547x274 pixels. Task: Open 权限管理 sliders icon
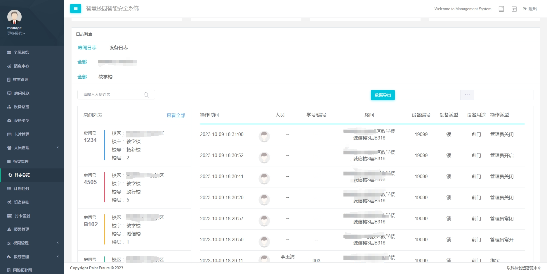[9, 243]
